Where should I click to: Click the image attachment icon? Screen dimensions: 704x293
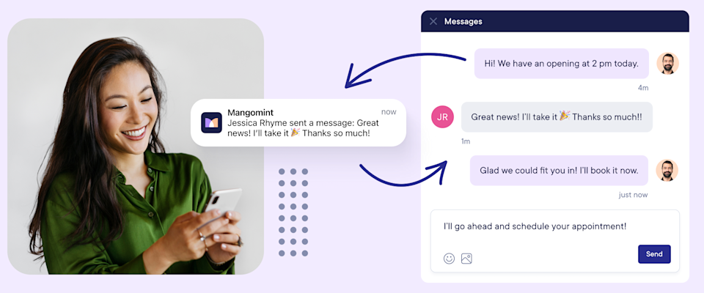pos(466,259)
